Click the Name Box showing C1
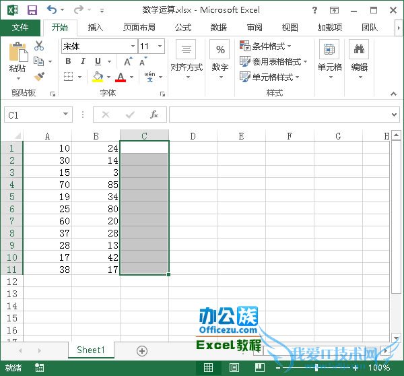The height and width of the screenshot is (376, 404). [x=32, y=115]
